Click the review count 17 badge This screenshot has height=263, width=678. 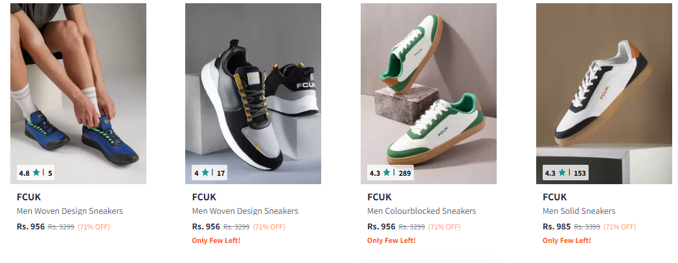tap(221, 173)
